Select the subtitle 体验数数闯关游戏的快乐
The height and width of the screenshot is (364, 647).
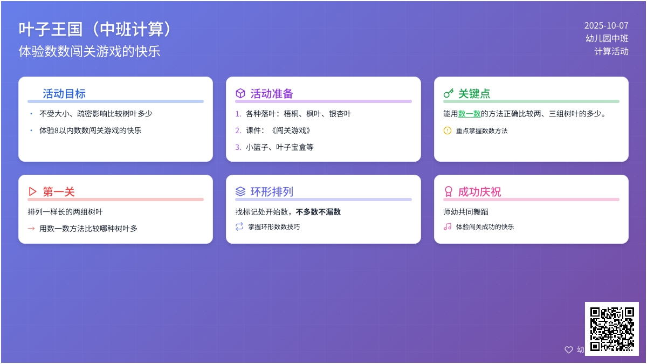pos(90,51)
